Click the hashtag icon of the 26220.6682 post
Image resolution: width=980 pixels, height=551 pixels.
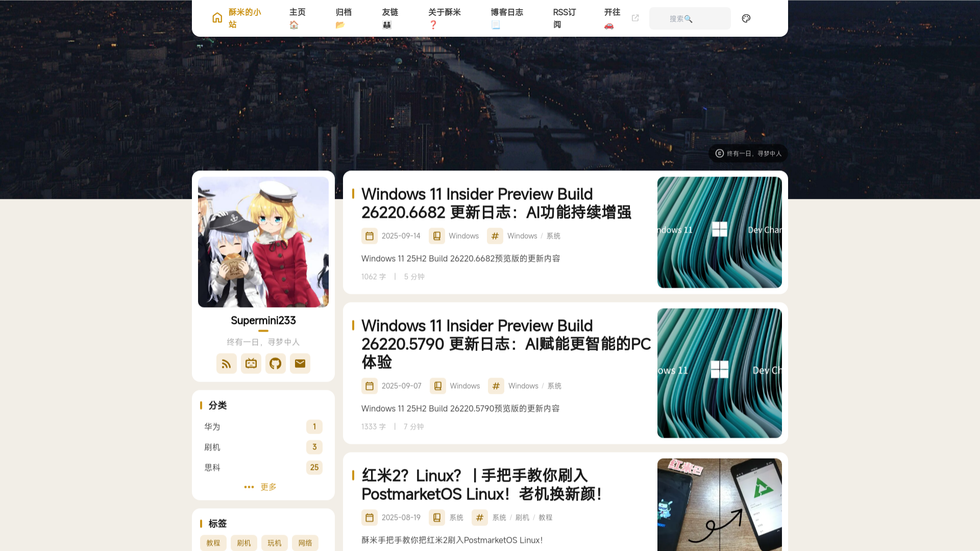tap(495, 236)
